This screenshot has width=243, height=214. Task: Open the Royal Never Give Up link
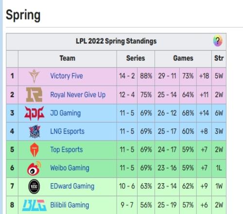click(78, 95)
